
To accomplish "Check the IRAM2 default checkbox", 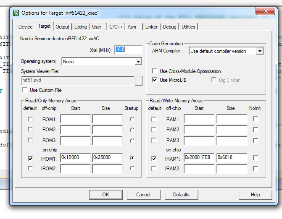I will [x=154, y=168].
